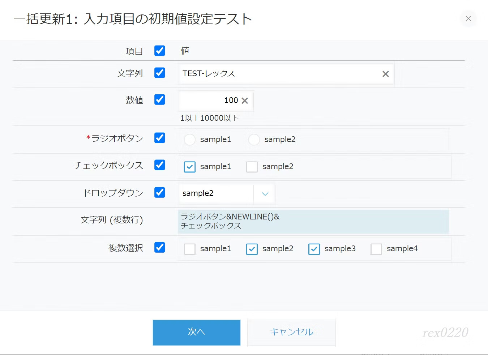This screenshot has height=355, width=488.
Task: Clear the TEST-レックス text field
Action: pyautogui.click(x=385, y=74)
